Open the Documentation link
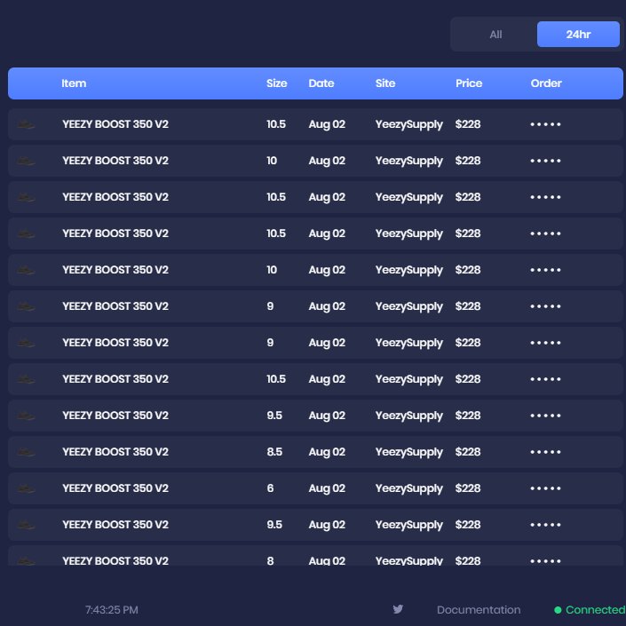Screen dimensions: 626x626 click(479, 610)
